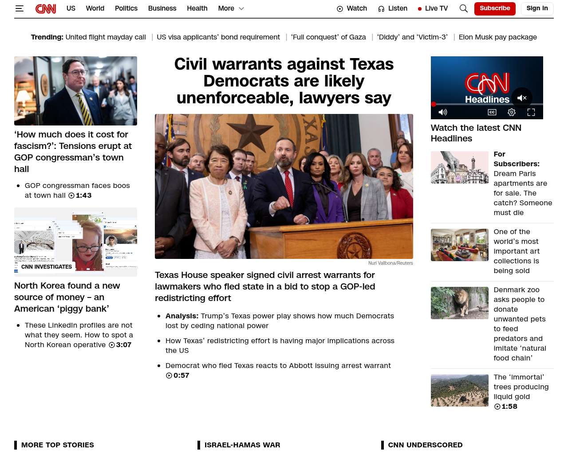
Task: Click the Sign in button
Action: coord(537,8)
